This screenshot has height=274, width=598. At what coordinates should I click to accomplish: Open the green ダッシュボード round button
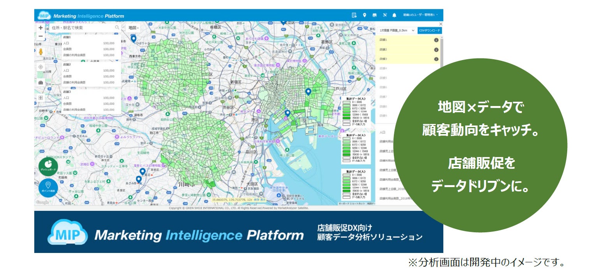pos(48,166)
